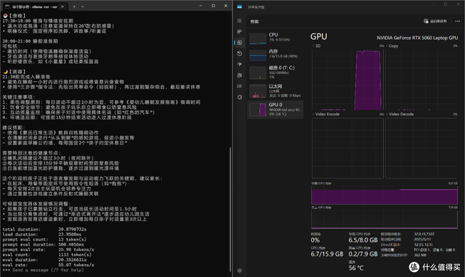Viewport: 465px width, 277px height.
Task: Click terminal vertical scrollbar thumb
Action: (x=230, y=210)
